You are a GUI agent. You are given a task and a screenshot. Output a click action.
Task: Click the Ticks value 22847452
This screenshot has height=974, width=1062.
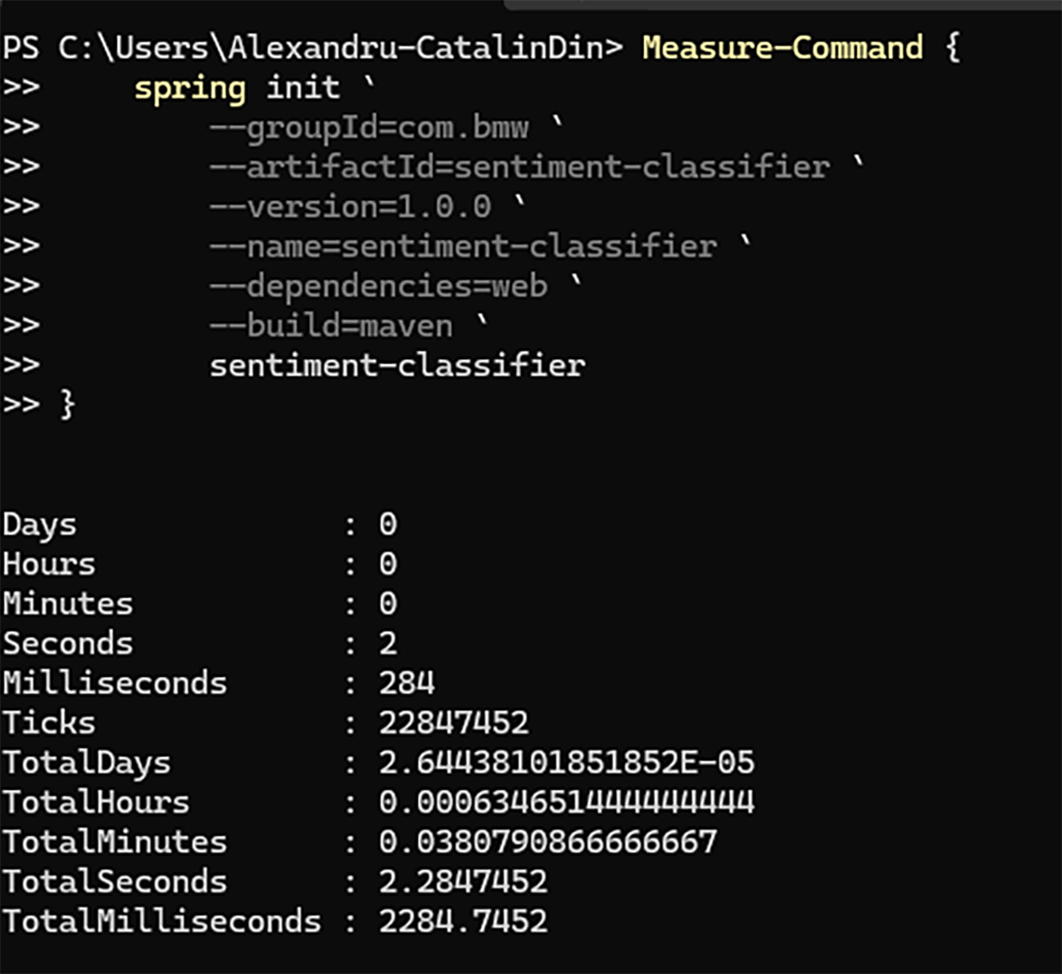(453, 723)
